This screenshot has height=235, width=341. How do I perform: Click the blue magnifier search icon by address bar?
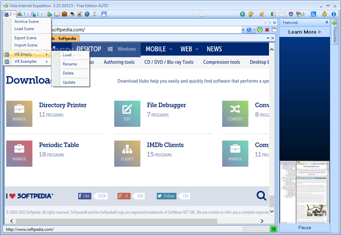(x=249, y=30)
